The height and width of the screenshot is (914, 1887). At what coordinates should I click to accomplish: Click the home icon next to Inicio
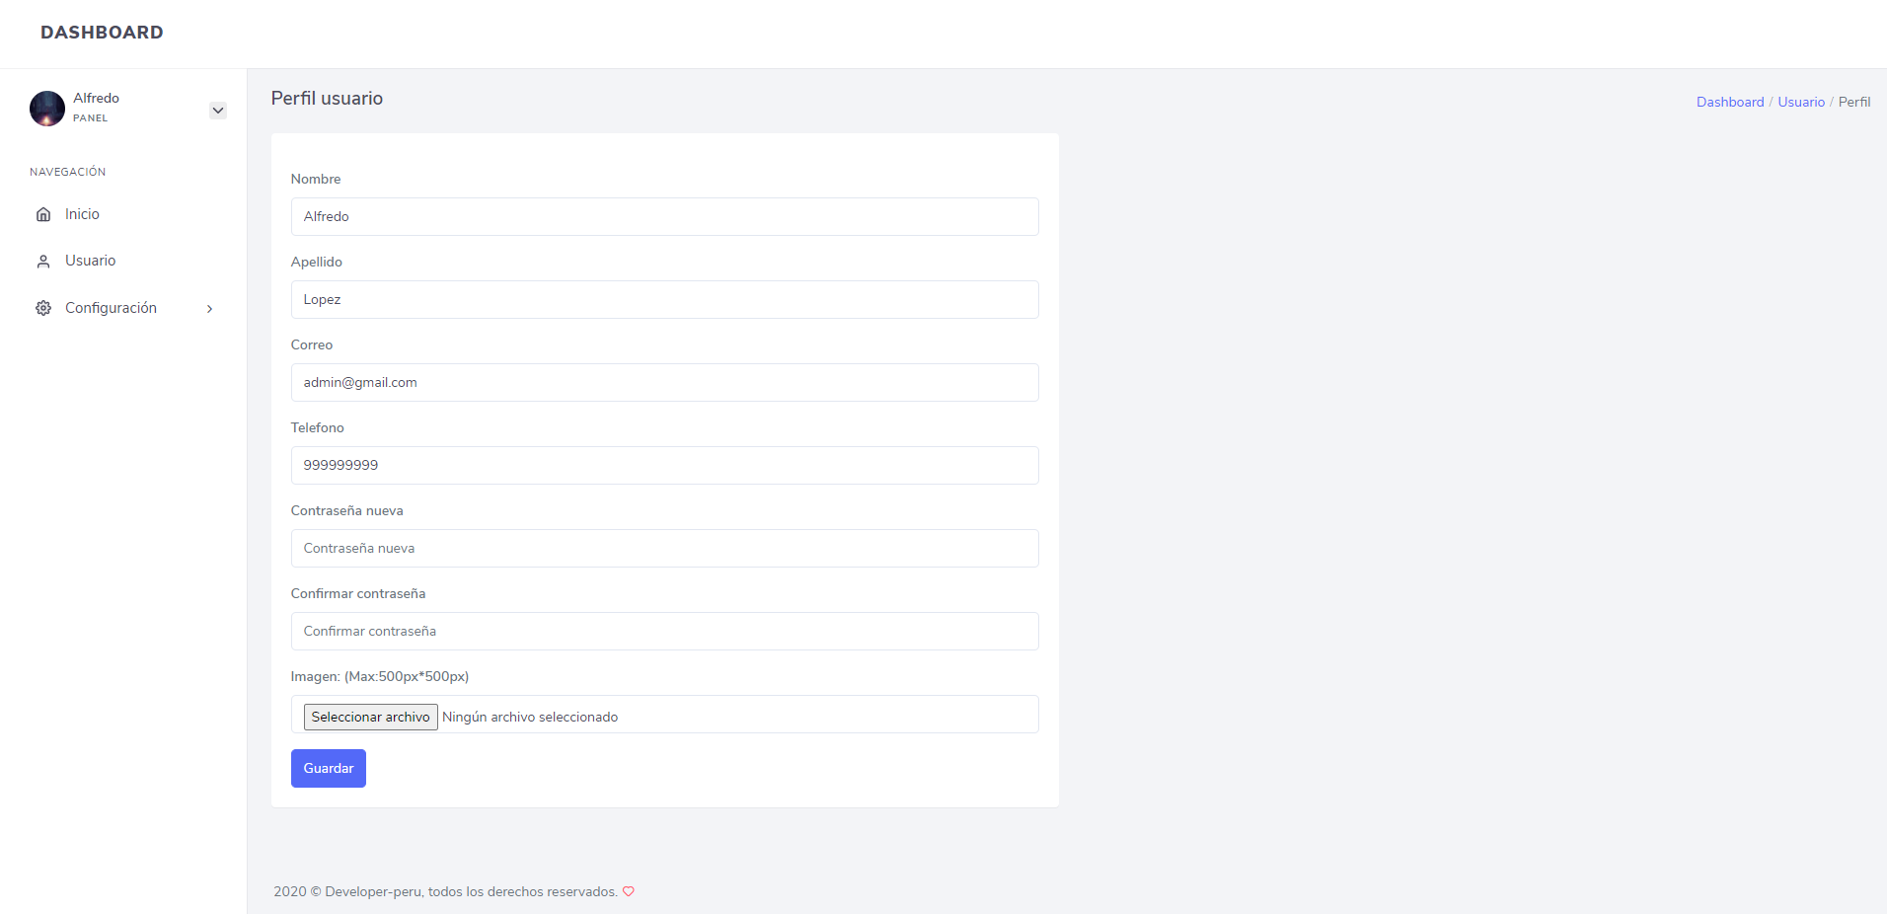point(43,214)
